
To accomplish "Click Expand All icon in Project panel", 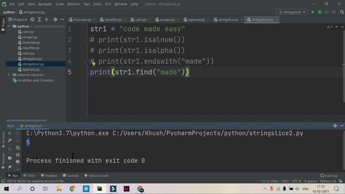I will click(39, 19).
